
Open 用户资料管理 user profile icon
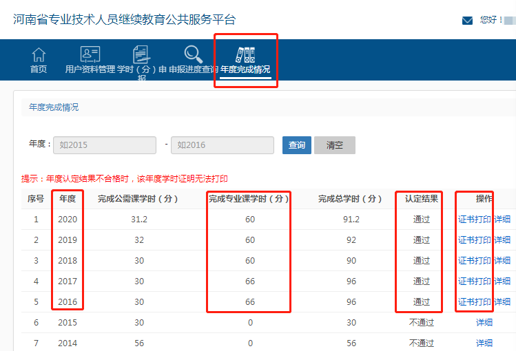pos(90,54)
